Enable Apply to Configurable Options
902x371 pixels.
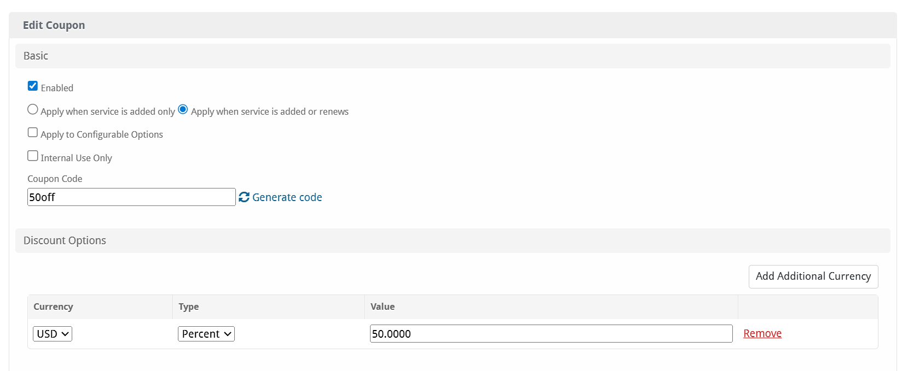[x=33, y=133]
